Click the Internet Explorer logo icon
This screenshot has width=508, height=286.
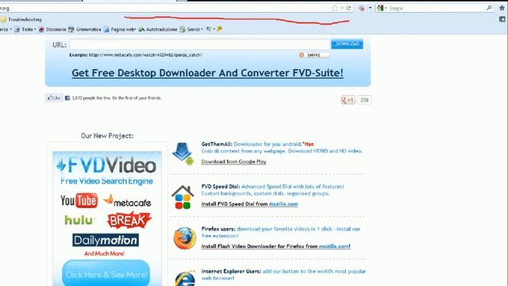(x=185, y=279)
